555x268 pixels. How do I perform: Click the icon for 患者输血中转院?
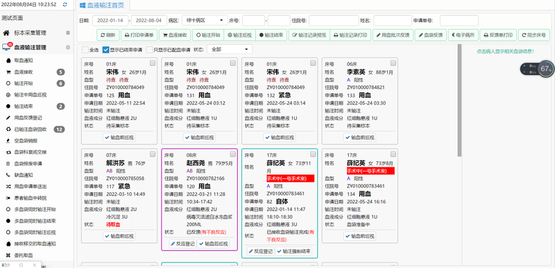[8, 198]
